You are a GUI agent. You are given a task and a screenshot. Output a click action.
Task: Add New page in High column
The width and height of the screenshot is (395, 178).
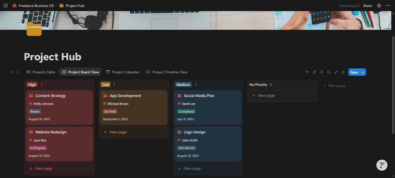point(59,168)
